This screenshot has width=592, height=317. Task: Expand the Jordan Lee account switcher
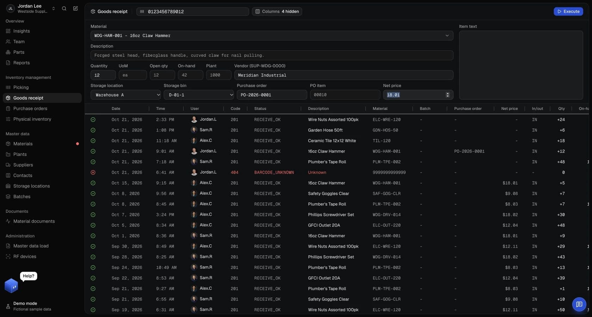[x=54, y=8]
